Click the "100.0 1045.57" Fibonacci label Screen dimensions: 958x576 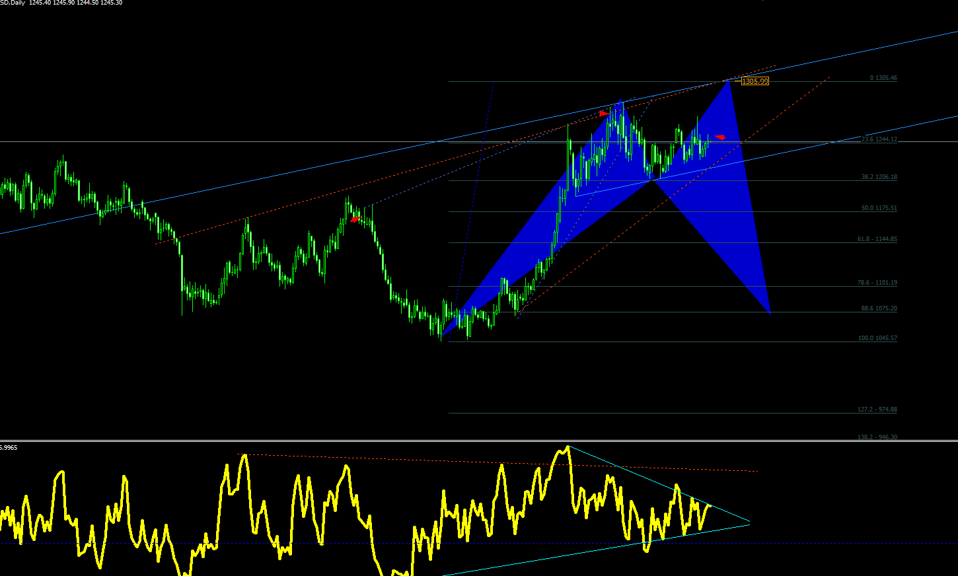point(878,338)
